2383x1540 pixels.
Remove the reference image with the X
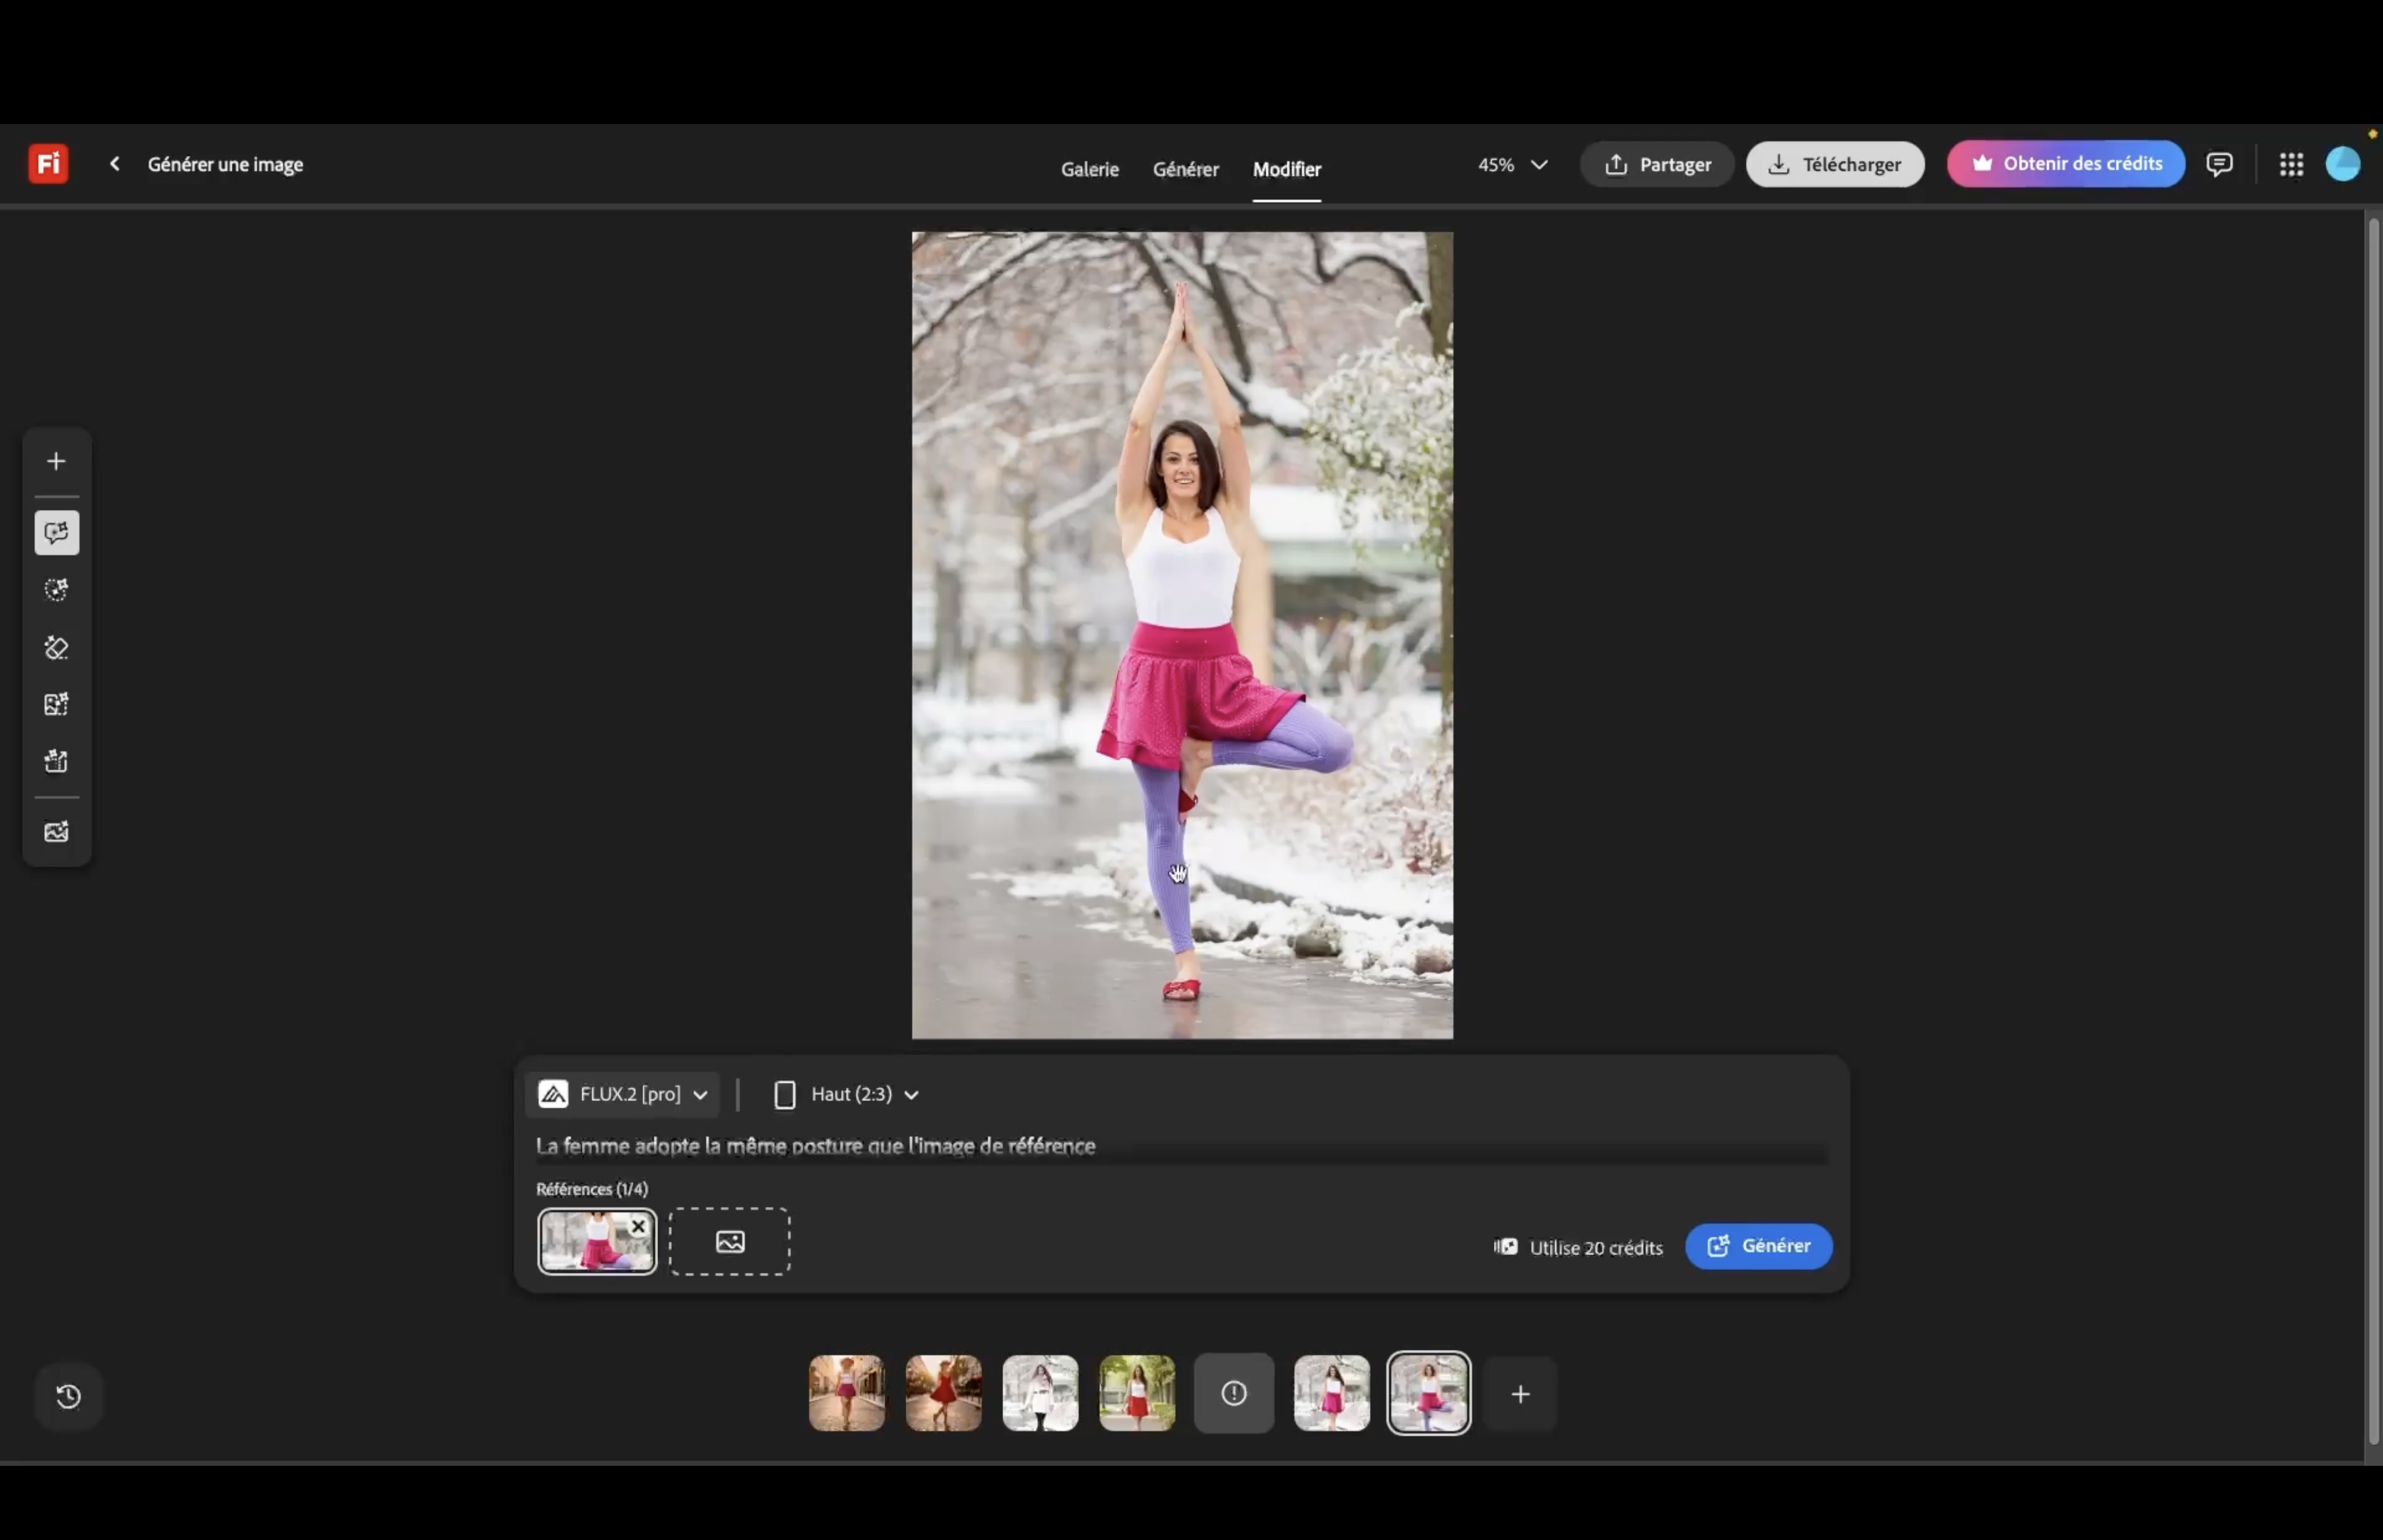pyautogui.click(x=638, y=1226)
